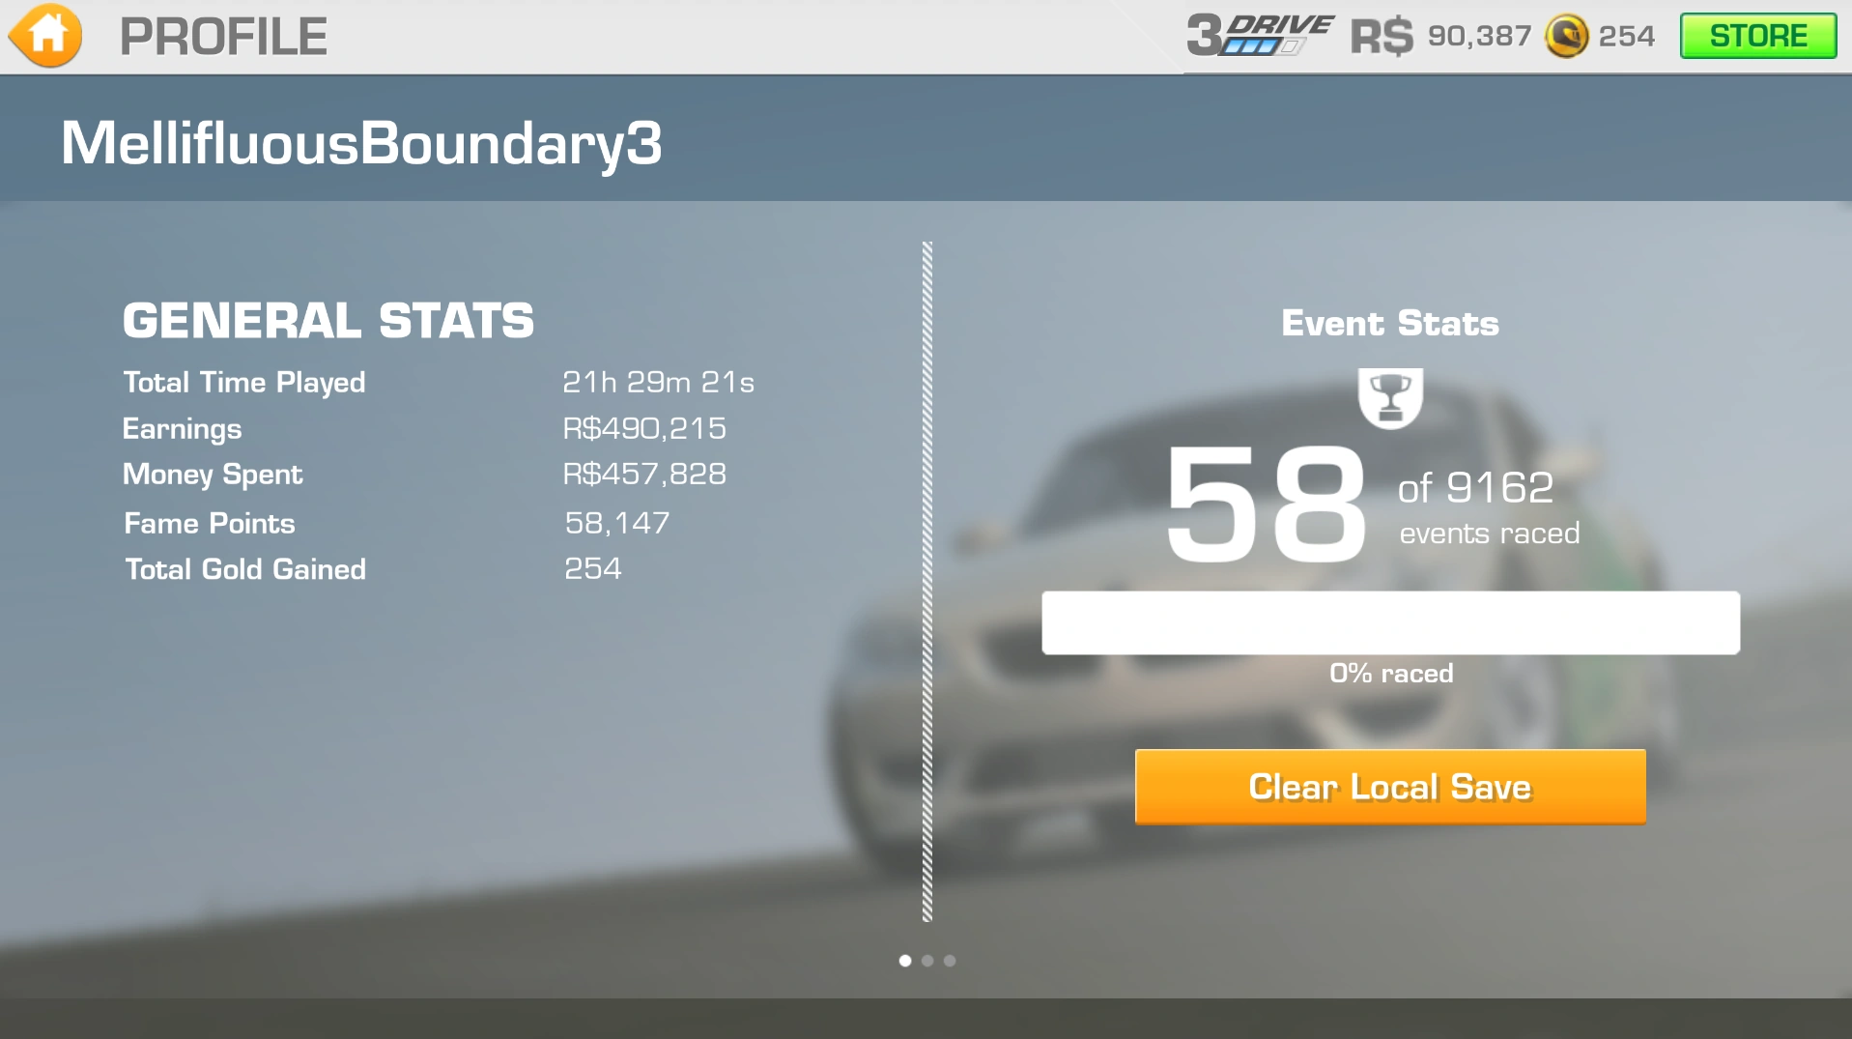Select the first page indicator dot
Image resolution: width=1852 pixels, height=1039 pixels.
904,961
